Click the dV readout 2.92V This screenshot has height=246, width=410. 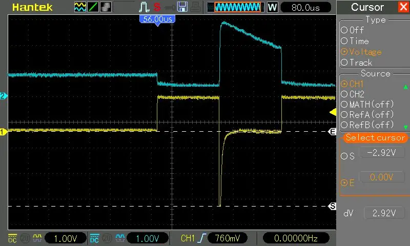384,213
